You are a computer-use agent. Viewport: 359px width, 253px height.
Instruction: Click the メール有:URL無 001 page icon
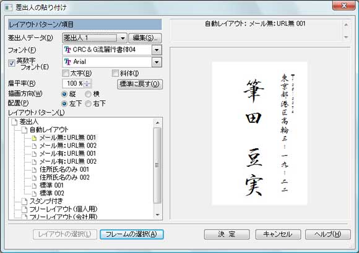point(34,154)
